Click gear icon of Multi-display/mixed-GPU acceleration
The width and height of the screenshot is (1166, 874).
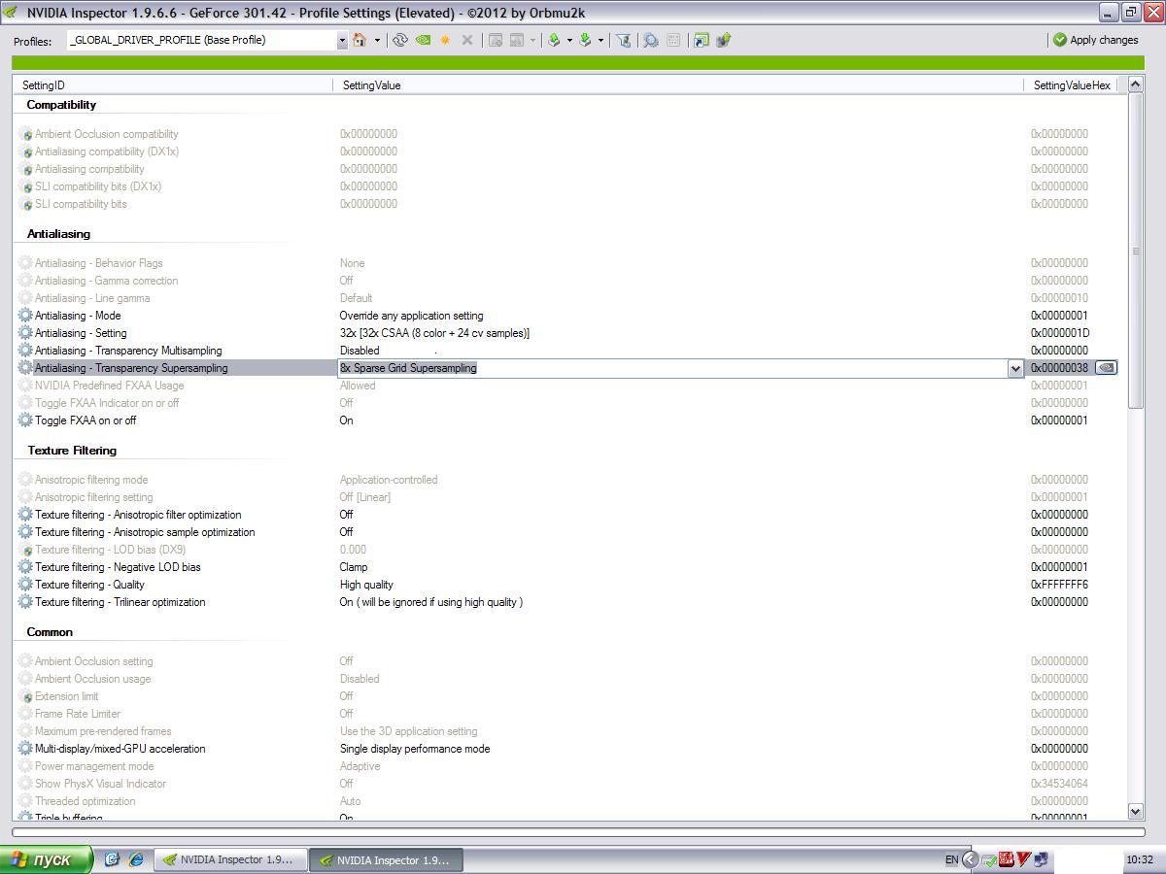[25, 749]
